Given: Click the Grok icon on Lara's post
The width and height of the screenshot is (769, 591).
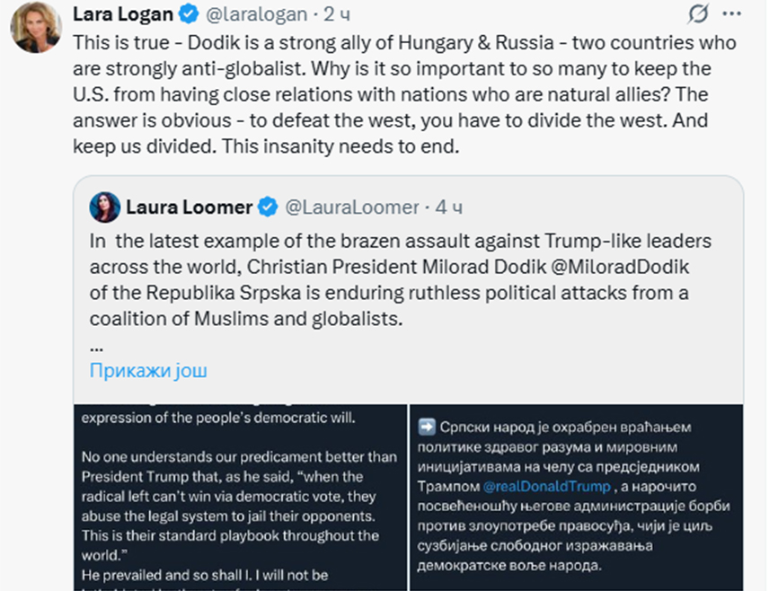Looking at the screenshot, I should click(697, 14).
